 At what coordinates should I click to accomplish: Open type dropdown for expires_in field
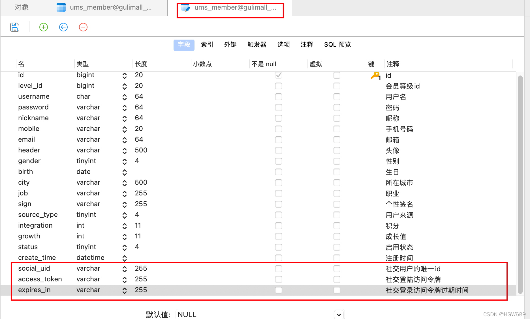point(125,290)
